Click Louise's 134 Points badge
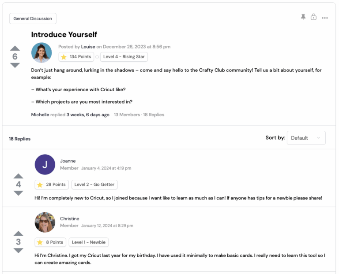Viewport: 339px width, 274px height. coord(76,57)
